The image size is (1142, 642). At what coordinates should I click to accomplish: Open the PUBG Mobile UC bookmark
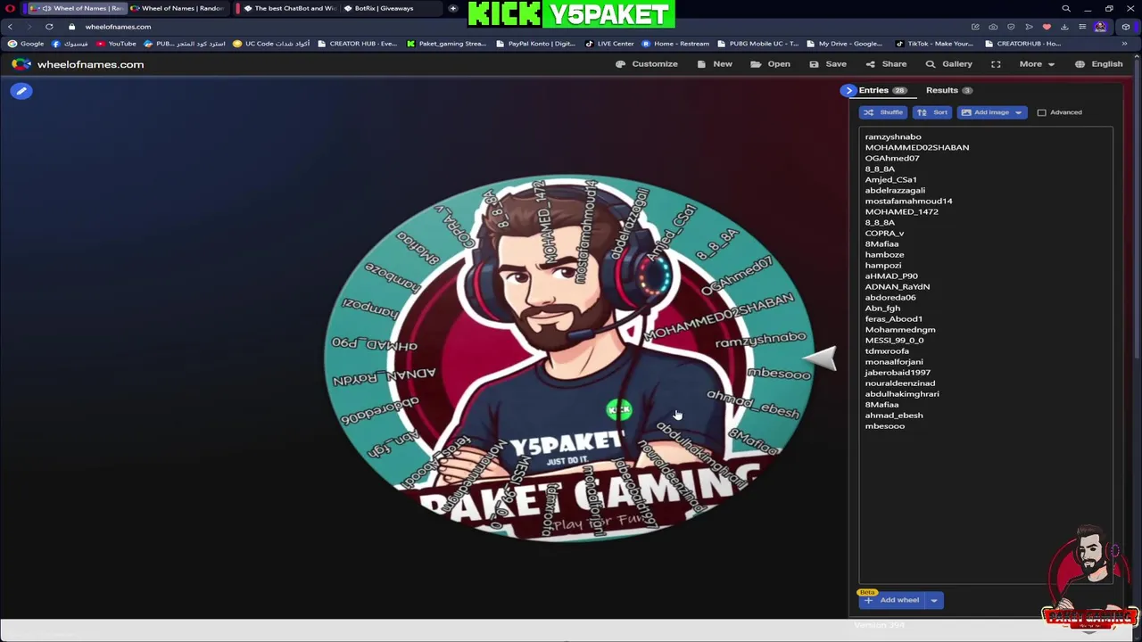(758, 44)
